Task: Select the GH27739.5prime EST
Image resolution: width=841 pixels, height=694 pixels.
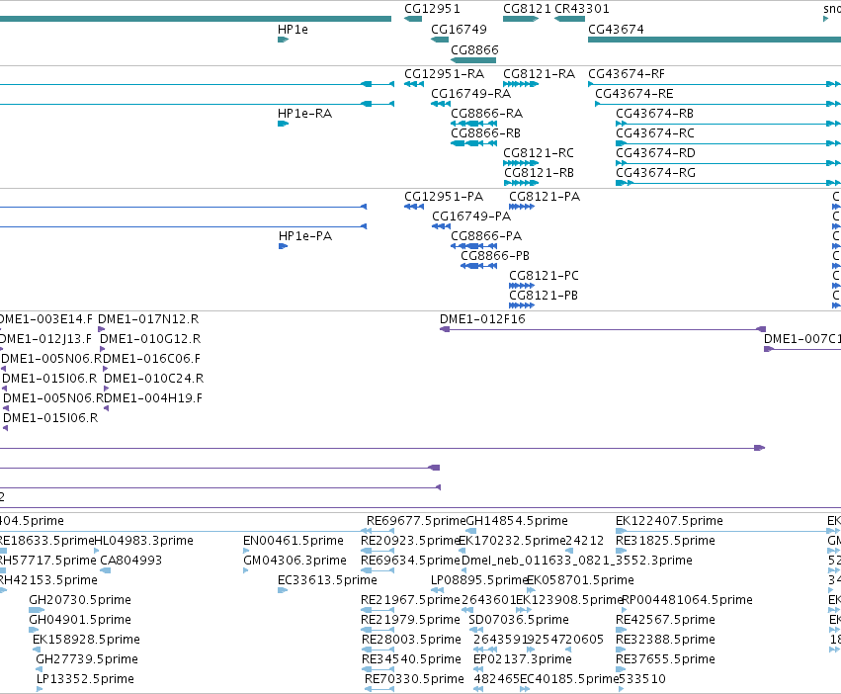Action: 40,669
